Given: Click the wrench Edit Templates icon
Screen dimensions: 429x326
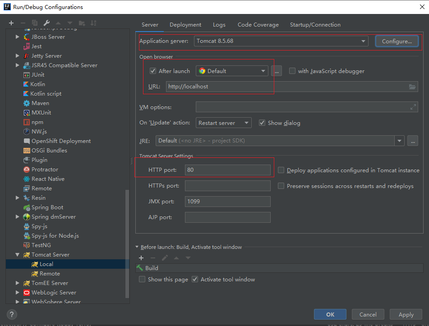Looking at the screenshot, I should [46, 23].
